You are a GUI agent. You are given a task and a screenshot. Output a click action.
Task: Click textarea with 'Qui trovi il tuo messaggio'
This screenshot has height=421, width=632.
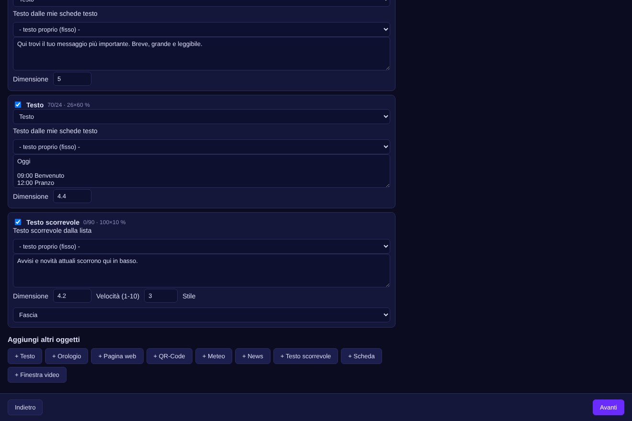pos(202,54)
